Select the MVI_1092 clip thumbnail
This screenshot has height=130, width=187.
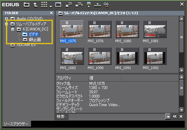(155, 56)
